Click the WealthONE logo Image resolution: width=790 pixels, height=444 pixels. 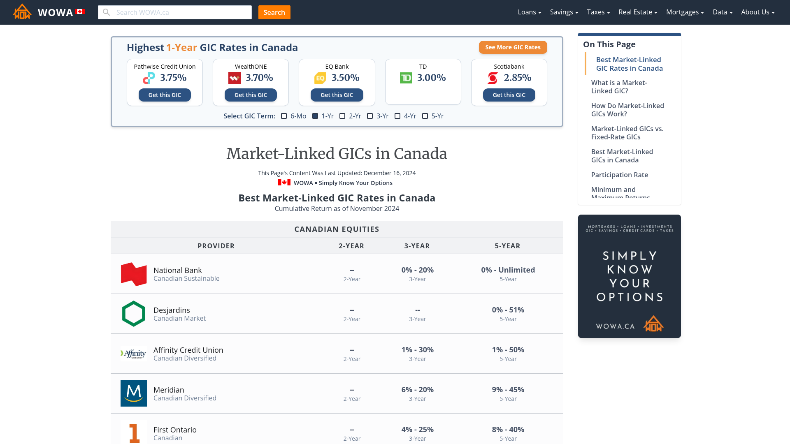(235, 78)
